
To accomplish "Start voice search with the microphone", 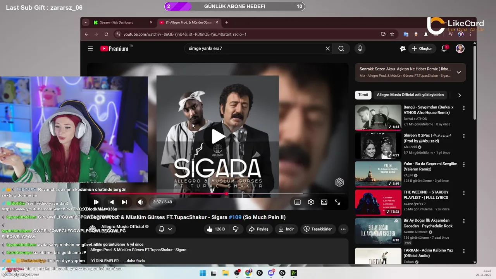I will tap(360, 48).
